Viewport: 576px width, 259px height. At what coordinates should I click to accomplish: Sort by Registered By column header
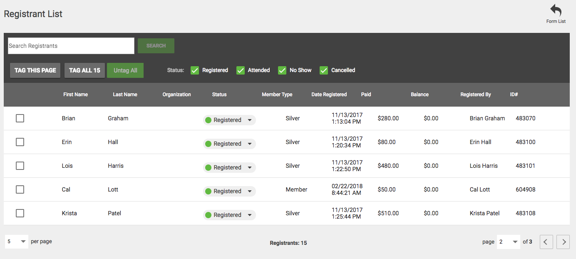tap(476, 95)
